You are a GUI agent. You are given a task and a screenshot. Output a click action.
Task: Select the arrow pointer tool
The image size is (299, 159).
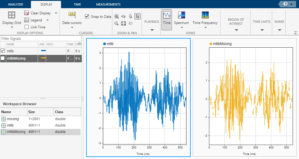point(138,16)
